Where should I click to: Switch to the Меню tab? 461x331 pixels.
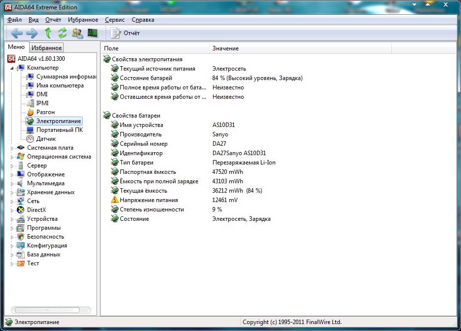pos(16,47)
